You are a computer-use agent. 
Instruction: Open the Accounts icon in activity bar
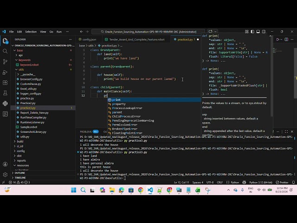pos(5,164)
